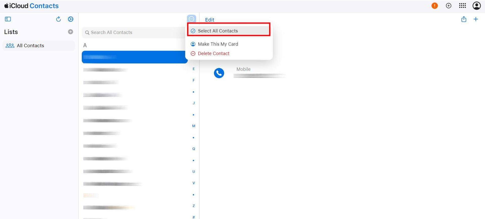Screen dimensions: 485x219
Task: Click the Search All Contacts field
Action: [x=134, y=32]
